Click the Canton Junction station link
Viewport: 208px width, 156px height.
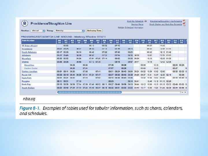point(29,72)
